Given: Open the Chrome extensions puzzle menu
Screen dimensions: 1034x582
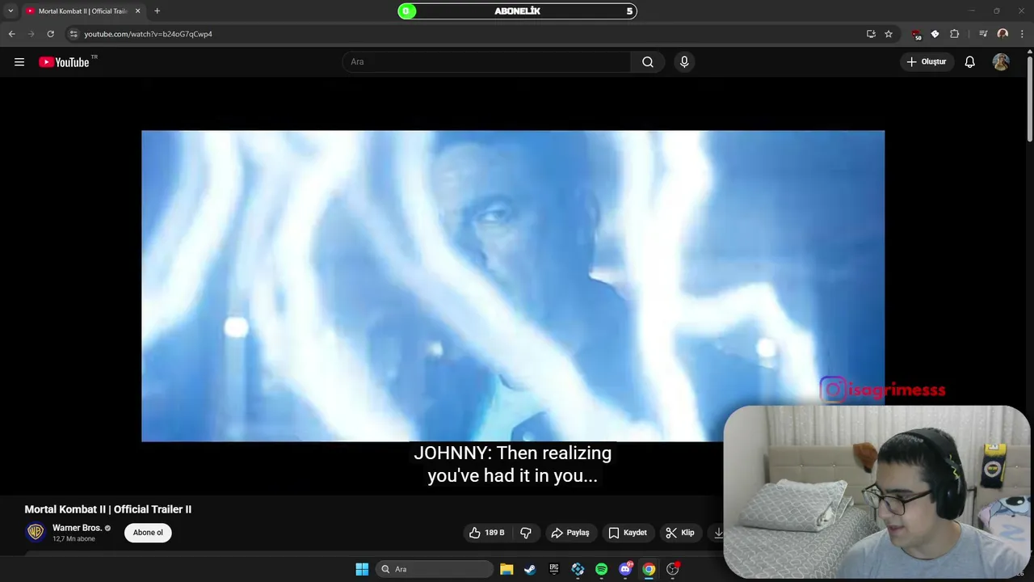Looking at the screenshot, I should [x=955, y=34].
